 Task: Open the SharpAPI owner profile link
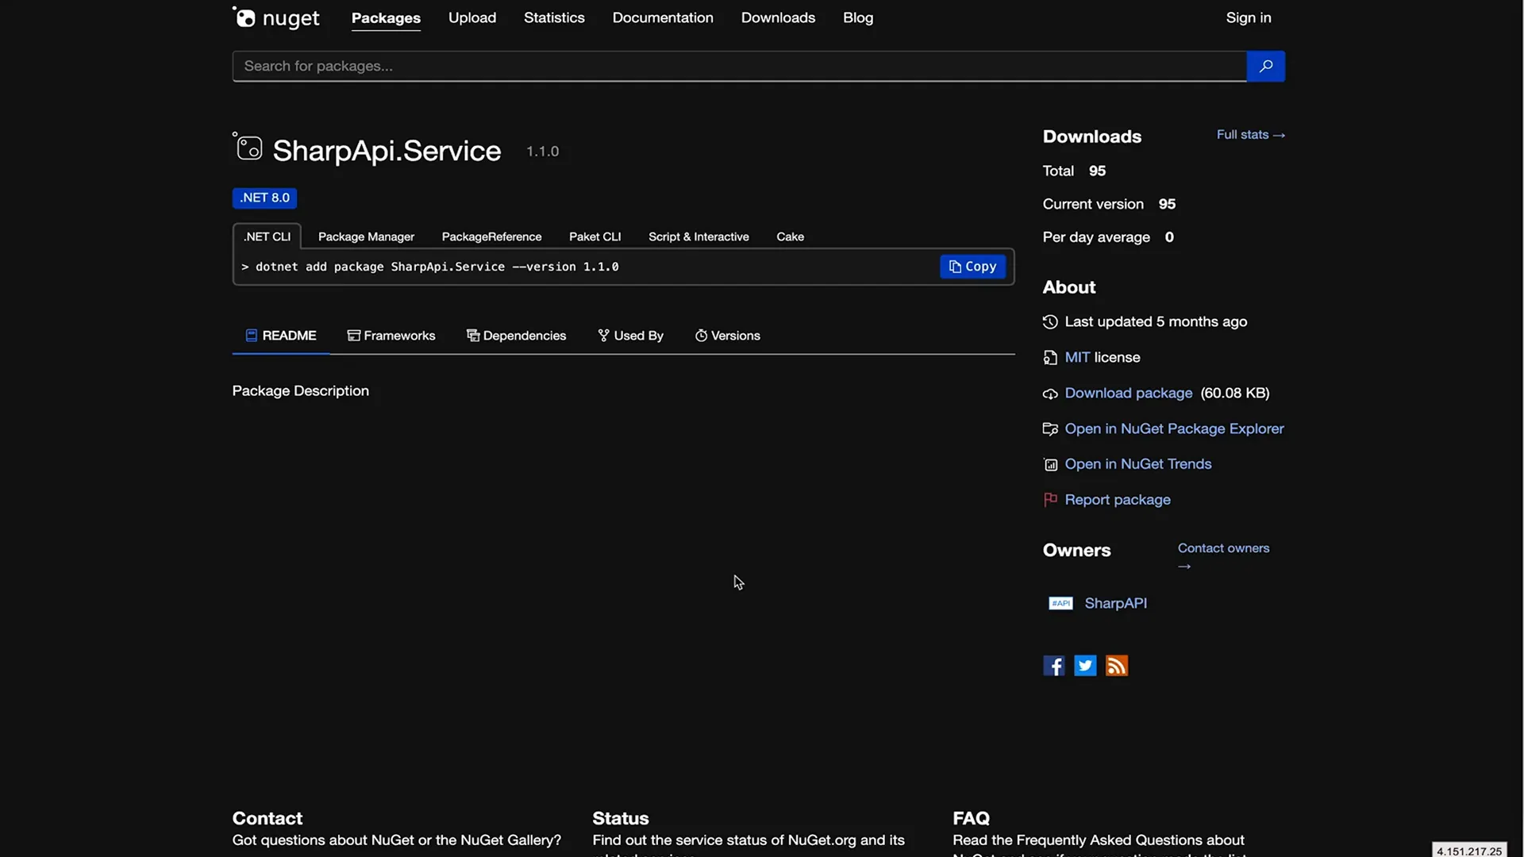1115,603
